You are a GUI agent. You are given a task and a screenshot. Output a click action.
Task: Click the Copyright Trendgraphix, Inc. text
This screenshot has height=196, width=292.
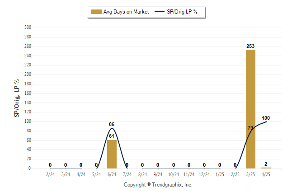[158, 185]
